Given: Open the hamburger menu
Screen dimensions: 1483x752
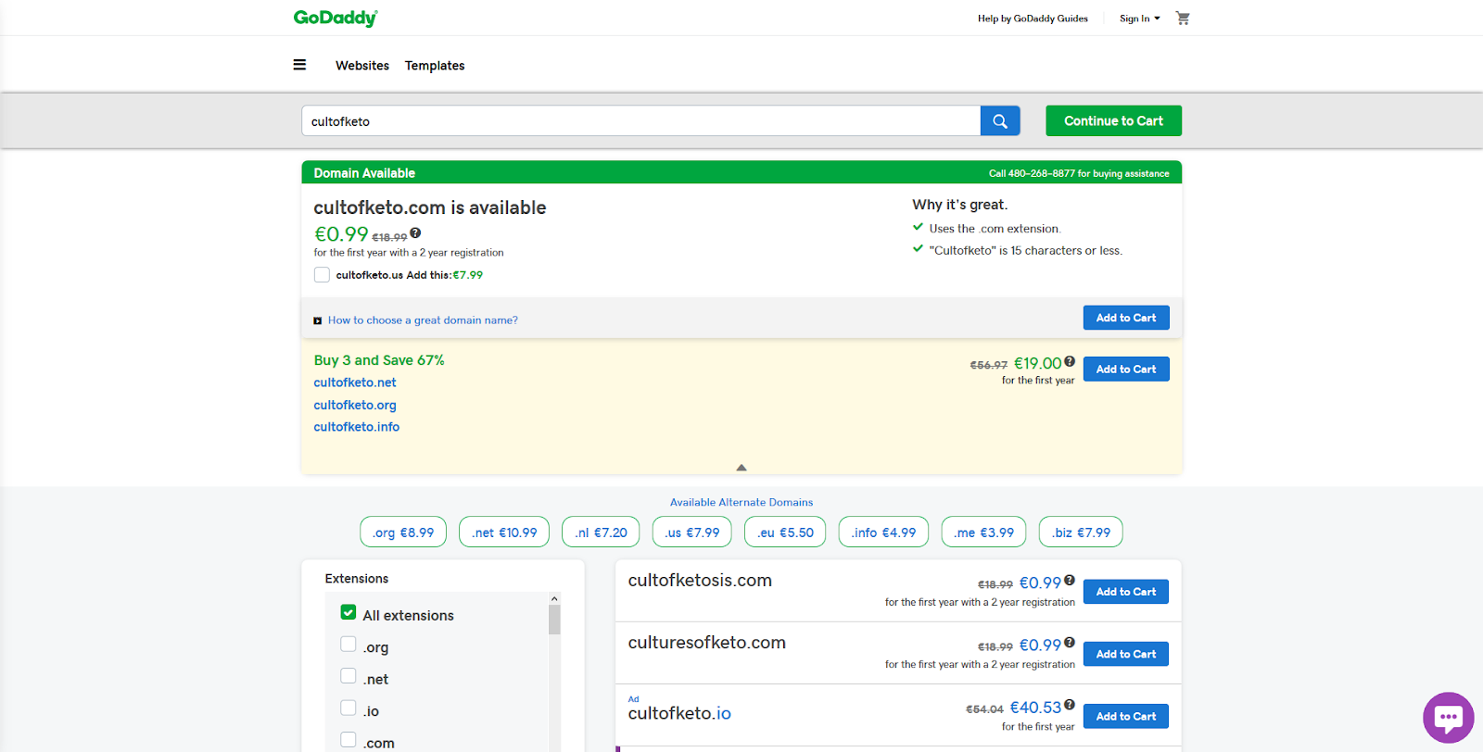Looking at the screenshot, I should (x=299, y=65).
